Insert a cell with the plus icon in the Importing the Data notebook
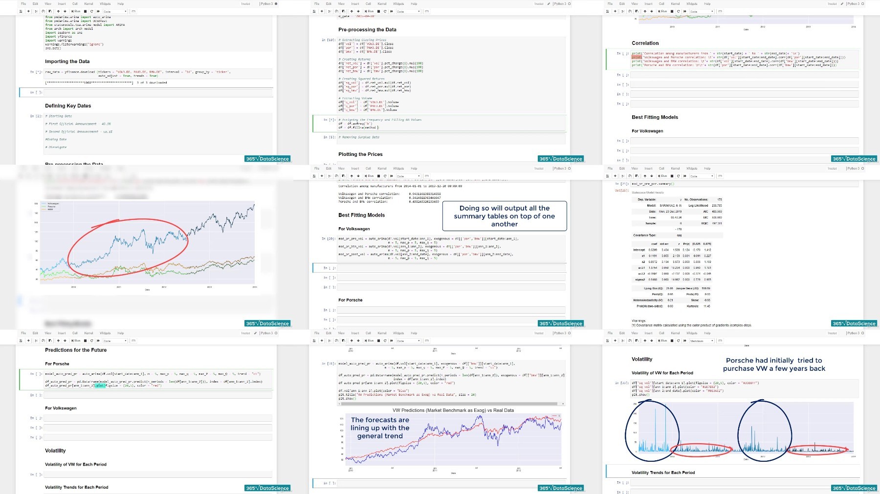The image size is (880, 494). pos(28,11)
